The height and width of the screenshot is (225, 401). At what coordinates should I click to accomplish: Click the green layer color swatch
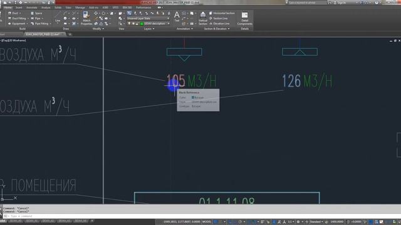pyautogui.click(x=142, y=24)
